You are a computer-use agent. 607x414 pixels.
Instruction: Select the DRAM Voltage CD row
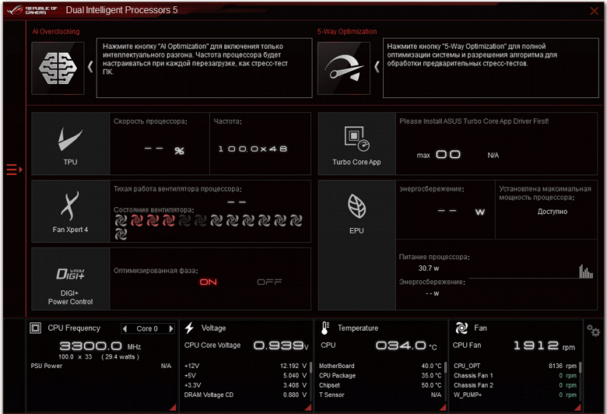pyautogui.click(x=245, y=395)
